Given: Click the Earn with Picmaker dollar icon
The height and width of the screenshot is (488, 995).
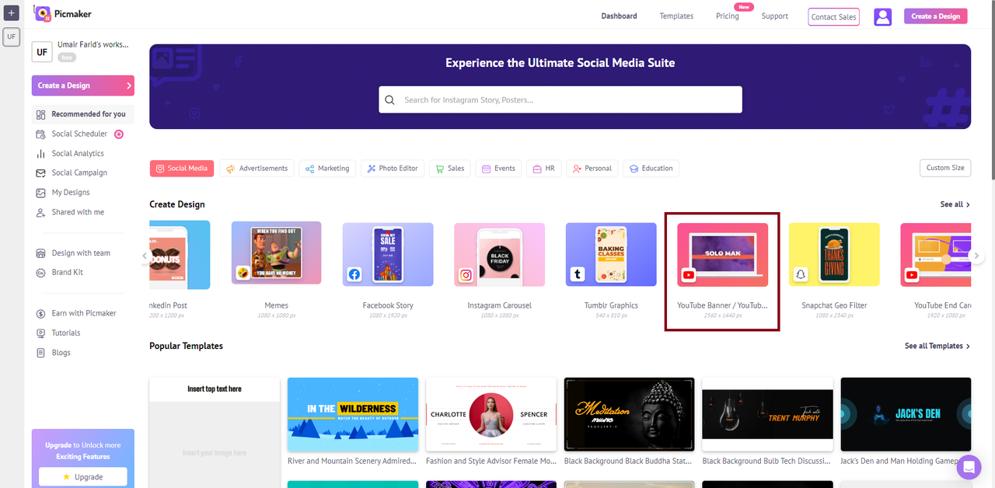Looking at the screenshot, I should [x=41, y=314].
